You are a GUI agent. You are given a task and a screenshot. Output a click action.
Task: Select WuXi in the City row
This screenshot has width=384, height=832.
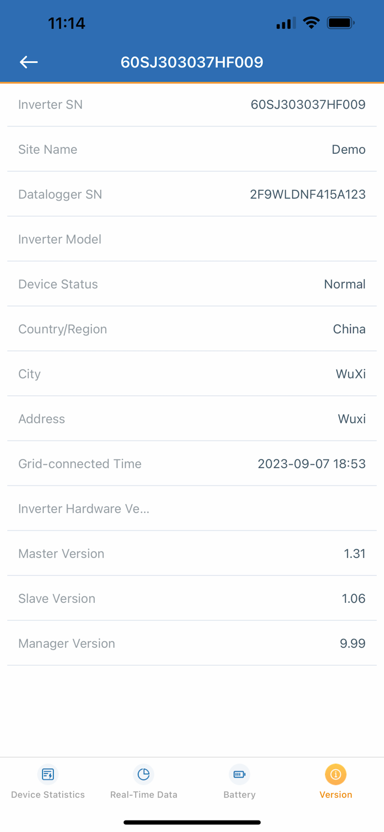[x=351, y=374]
